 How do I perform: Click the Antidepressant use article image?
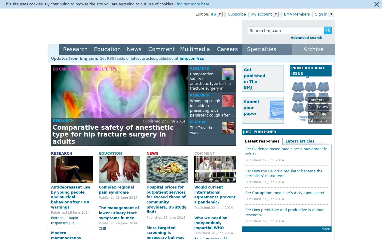click(x=72, y=170)
